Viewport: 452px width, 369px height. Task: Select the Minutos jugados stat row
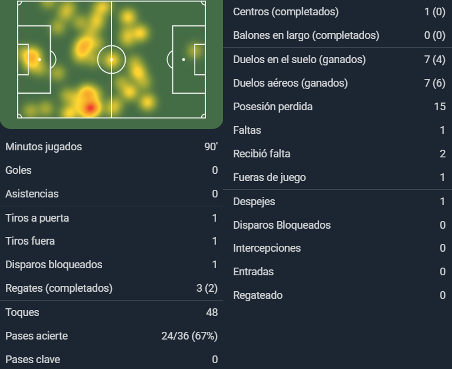[112, 147]
